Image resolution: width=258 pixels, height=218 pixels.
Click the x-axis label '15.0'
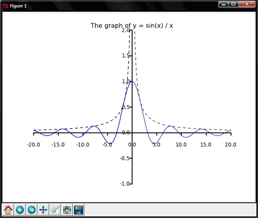[x=206, y=145]
